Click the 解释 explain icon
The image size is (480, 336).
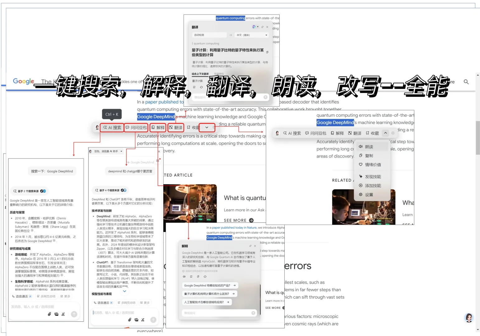158,127
